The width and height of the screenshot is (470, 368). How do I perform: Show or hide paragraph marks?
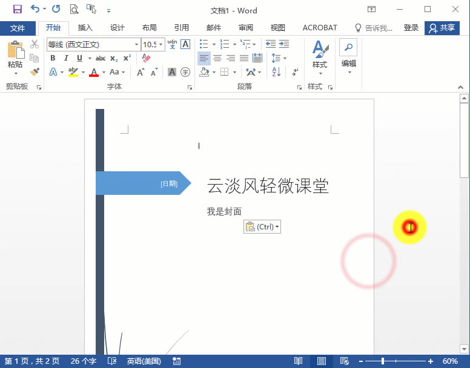point(295,72)
